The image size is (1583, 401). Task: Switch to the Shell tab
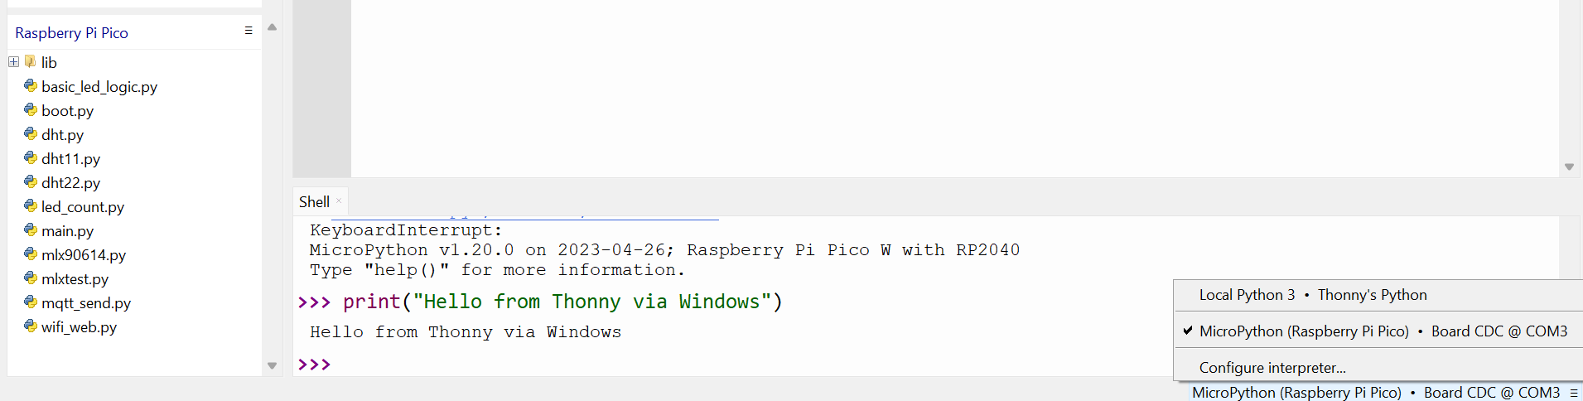(x=314, y=202)
